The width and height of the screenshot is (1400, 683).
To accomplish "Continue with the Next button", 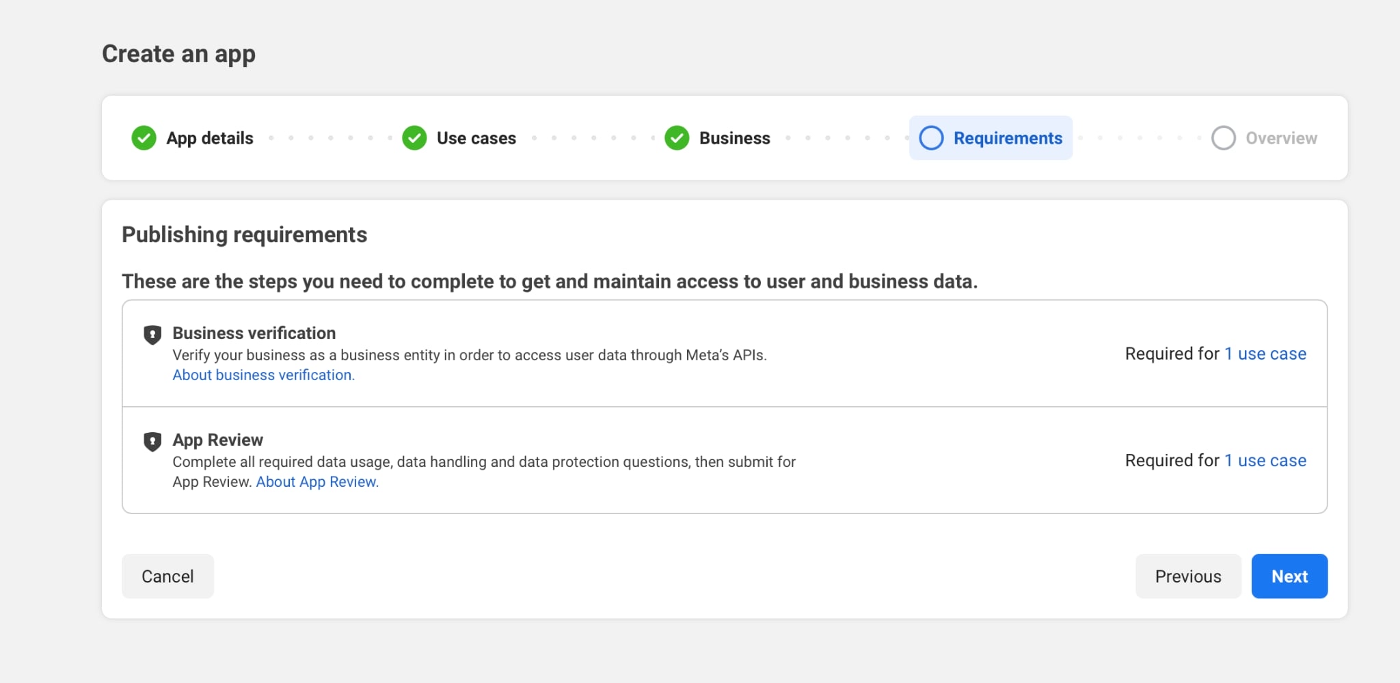I will pyautogui.click(x=1289, y=576).
